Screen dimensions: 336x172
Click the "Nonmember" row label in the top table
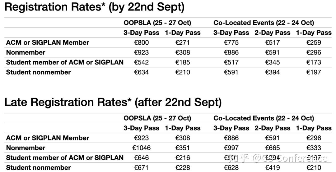pos(26,52)
